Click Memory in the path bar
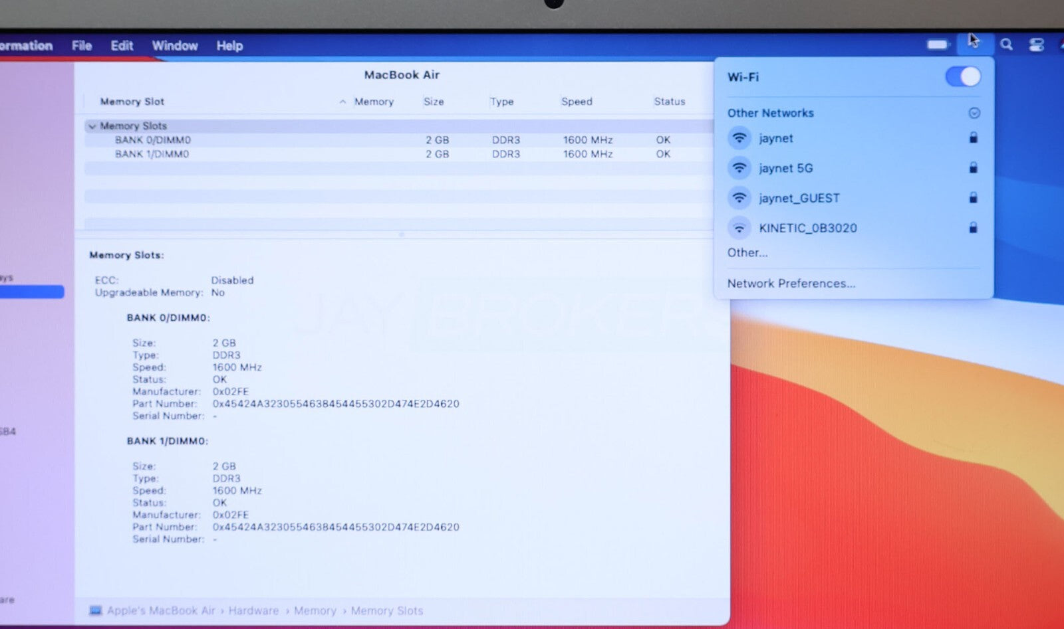The width and height of the screenshot is (1064, 629). tap(315, 610)
